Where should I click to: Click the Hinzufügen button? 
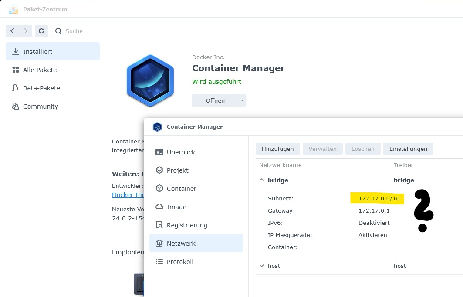point(277,149)
